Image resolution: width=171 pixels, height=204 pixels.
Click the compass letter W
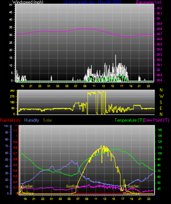point(161,96)
